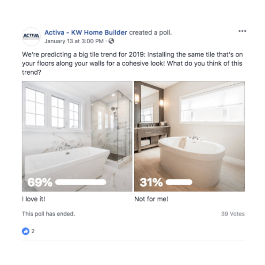
Task: Click the globe public audience icon
Action: point(111,41)
